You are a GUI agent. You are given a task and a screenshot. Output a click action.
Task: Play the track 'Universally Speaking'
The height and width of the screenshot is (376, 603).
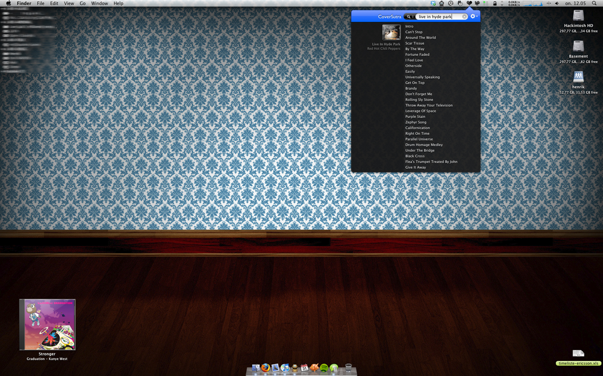(423, 77)
